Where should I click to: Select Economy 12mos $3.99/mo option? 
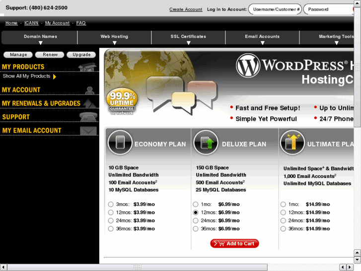111,212
